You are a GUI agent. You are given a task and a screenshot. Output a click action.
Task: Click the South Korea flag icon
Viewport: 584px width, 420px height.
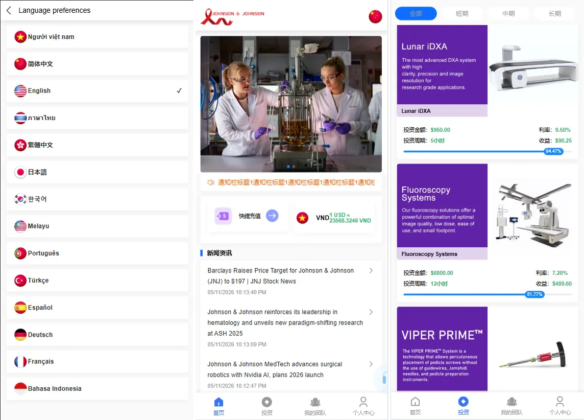(20, 199)
